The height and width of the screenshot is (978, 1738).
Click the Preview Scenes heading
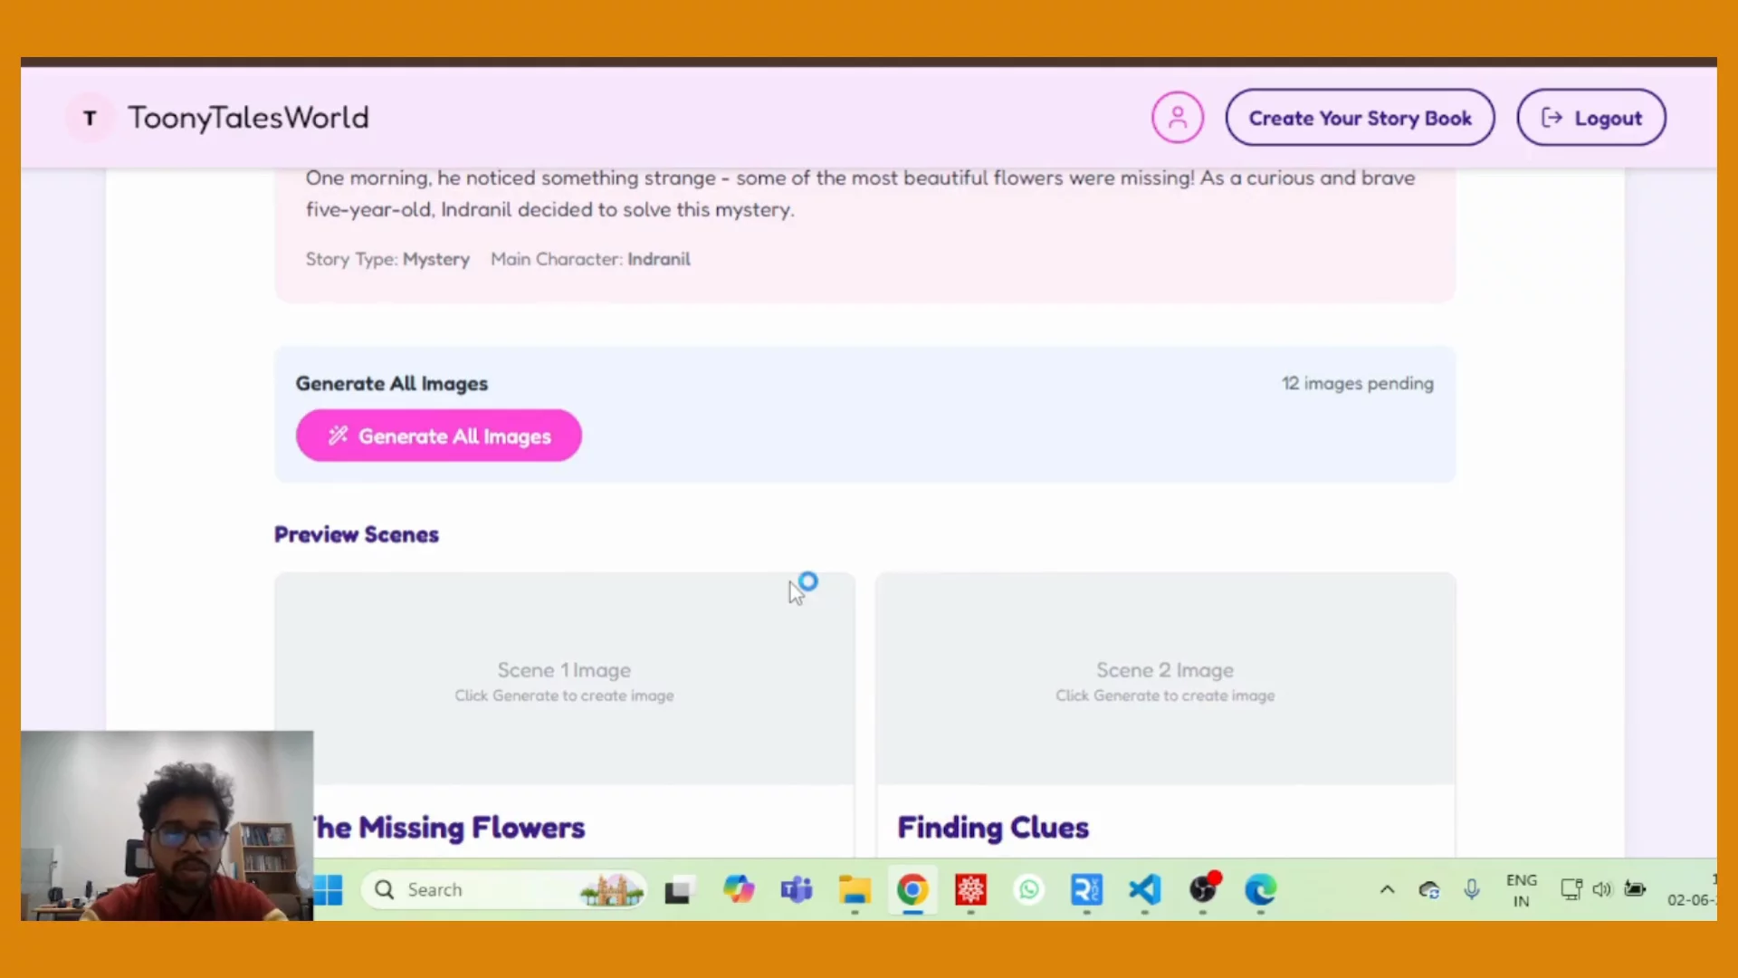(357, 535)
